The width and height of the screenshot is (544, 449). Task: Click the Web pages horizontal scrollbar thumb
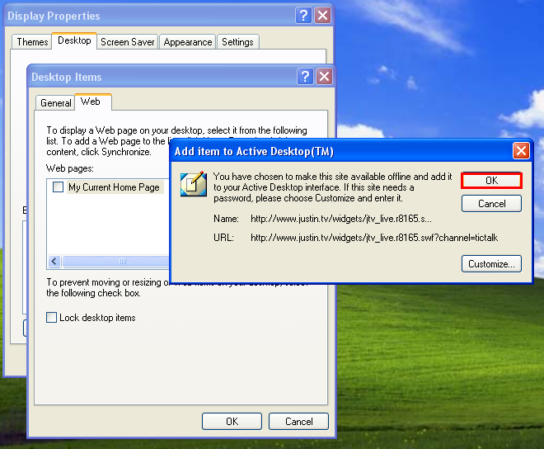click(x=116, y=261)
